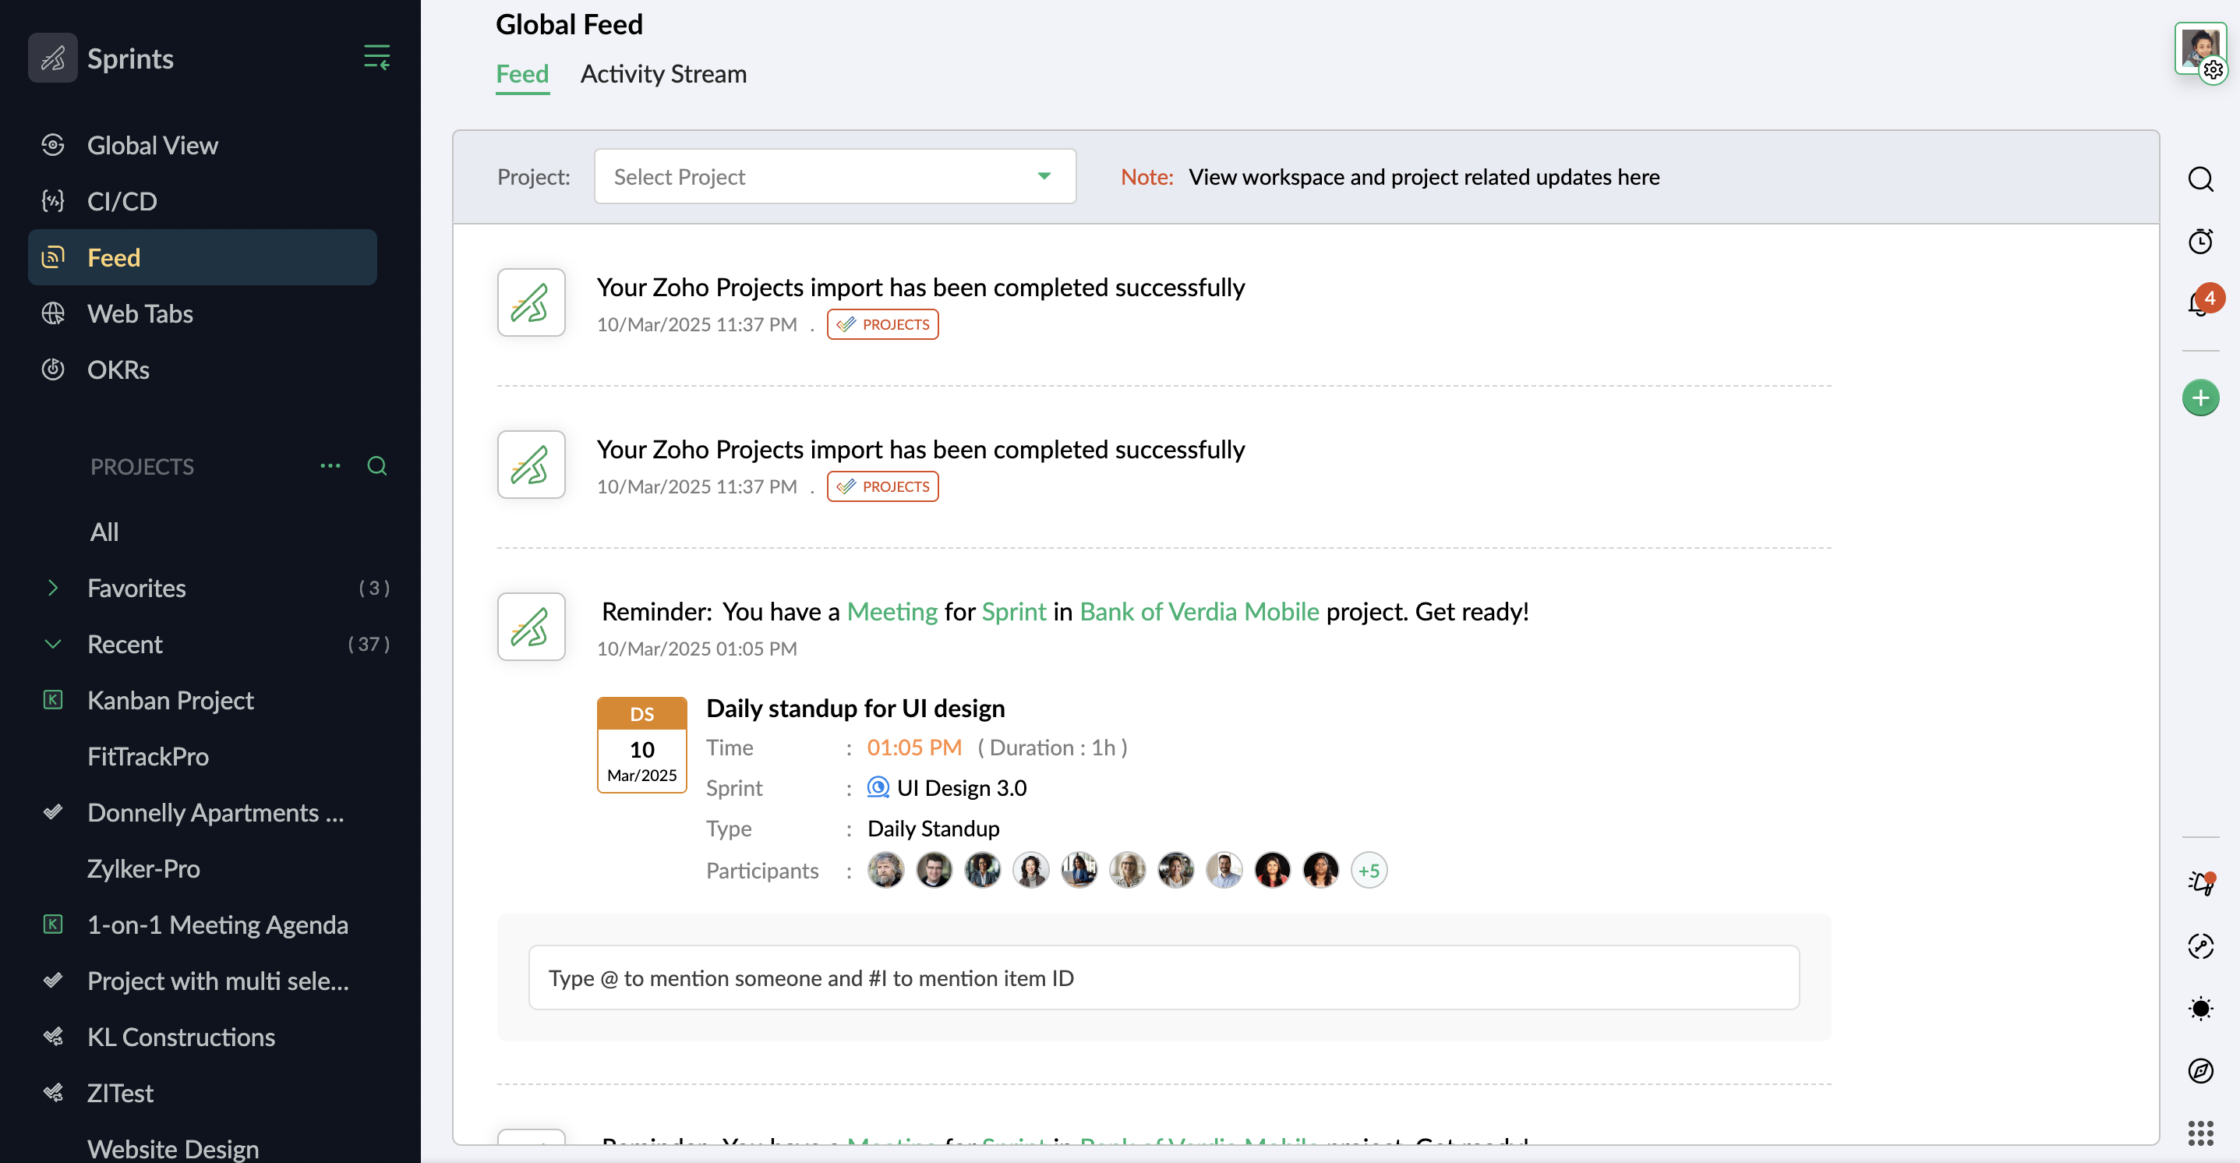Image resolution: width=2240 pixels, height=1163 pixels.
Task: Open the apps grid launcher icon
Action: point(2200,1133)
